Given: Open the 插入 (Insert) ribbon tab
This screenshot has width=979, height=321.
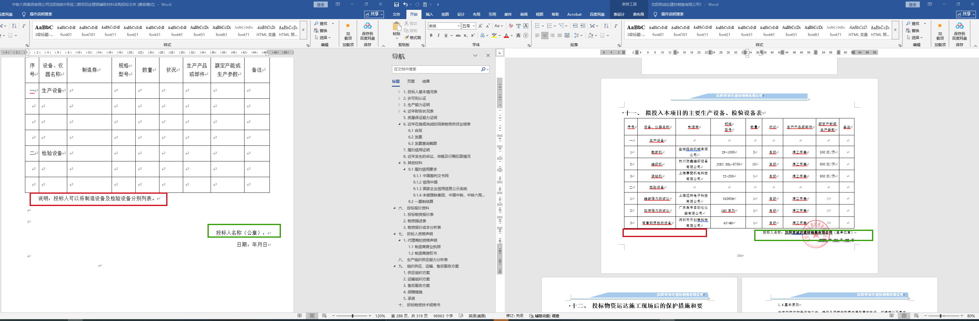Looking at the screenshot, I should [429, 14].
